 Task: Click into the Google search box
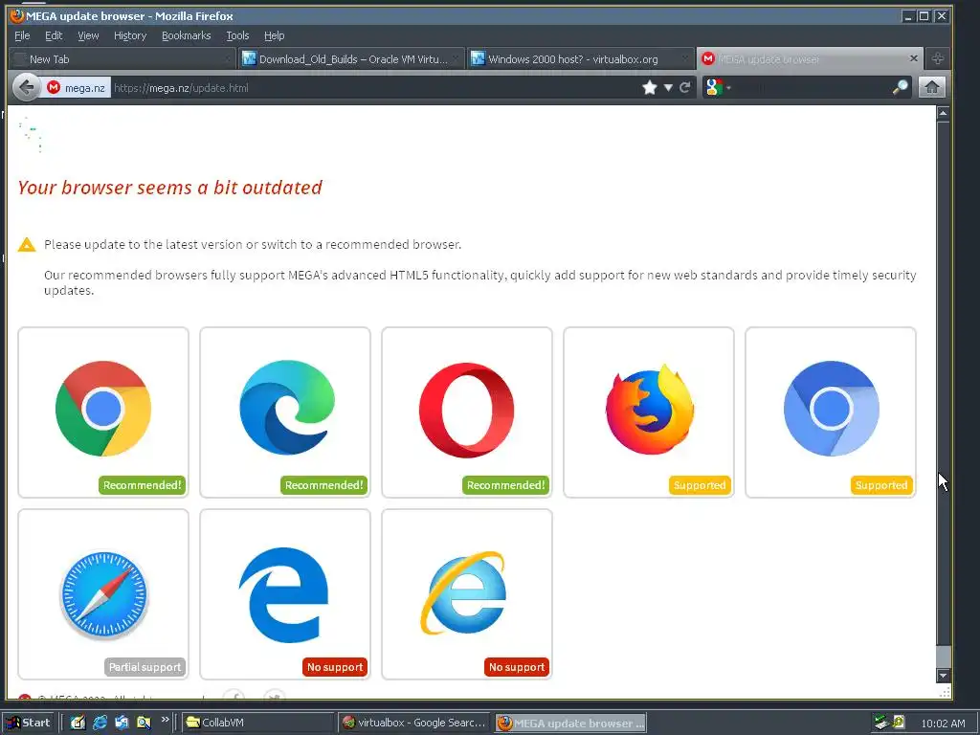click(x=811, y=87)
